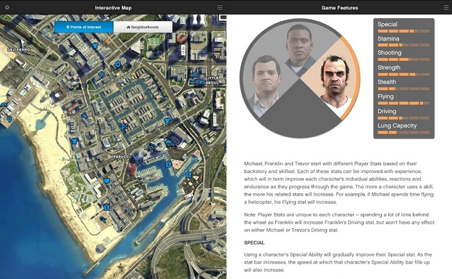The image size is (452, 279).
Task: Click the 'Stamina' stat label
Action: coord(388,38)
